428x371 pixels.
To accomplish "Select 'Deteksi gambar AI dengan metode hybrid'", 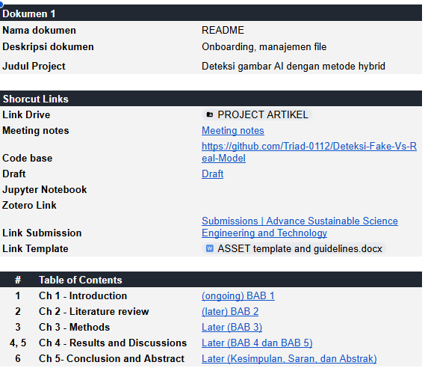I will pyautogui.click(x=294, y=66).
